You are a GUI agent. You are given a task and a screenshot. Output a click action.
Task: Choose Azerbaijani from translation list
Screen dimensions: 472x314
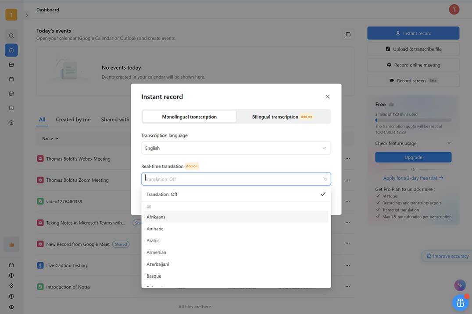pos(236,264)
